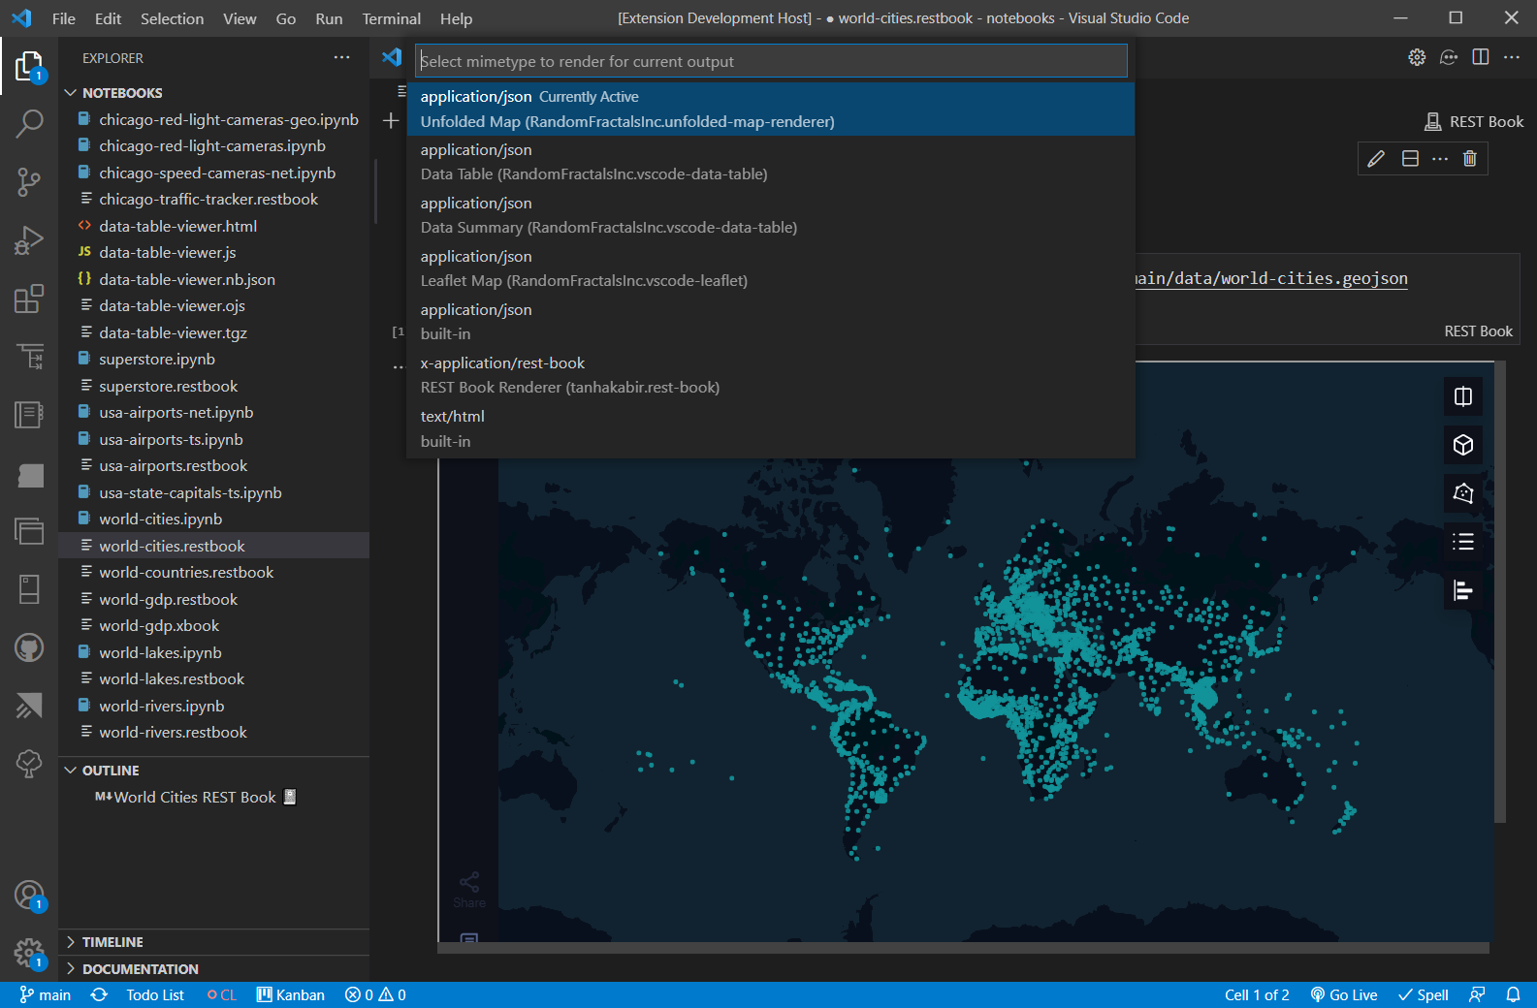Split the editor right
Image resolution: width=1537 pixels, height=1008 pixels.
coord(1481,57)
